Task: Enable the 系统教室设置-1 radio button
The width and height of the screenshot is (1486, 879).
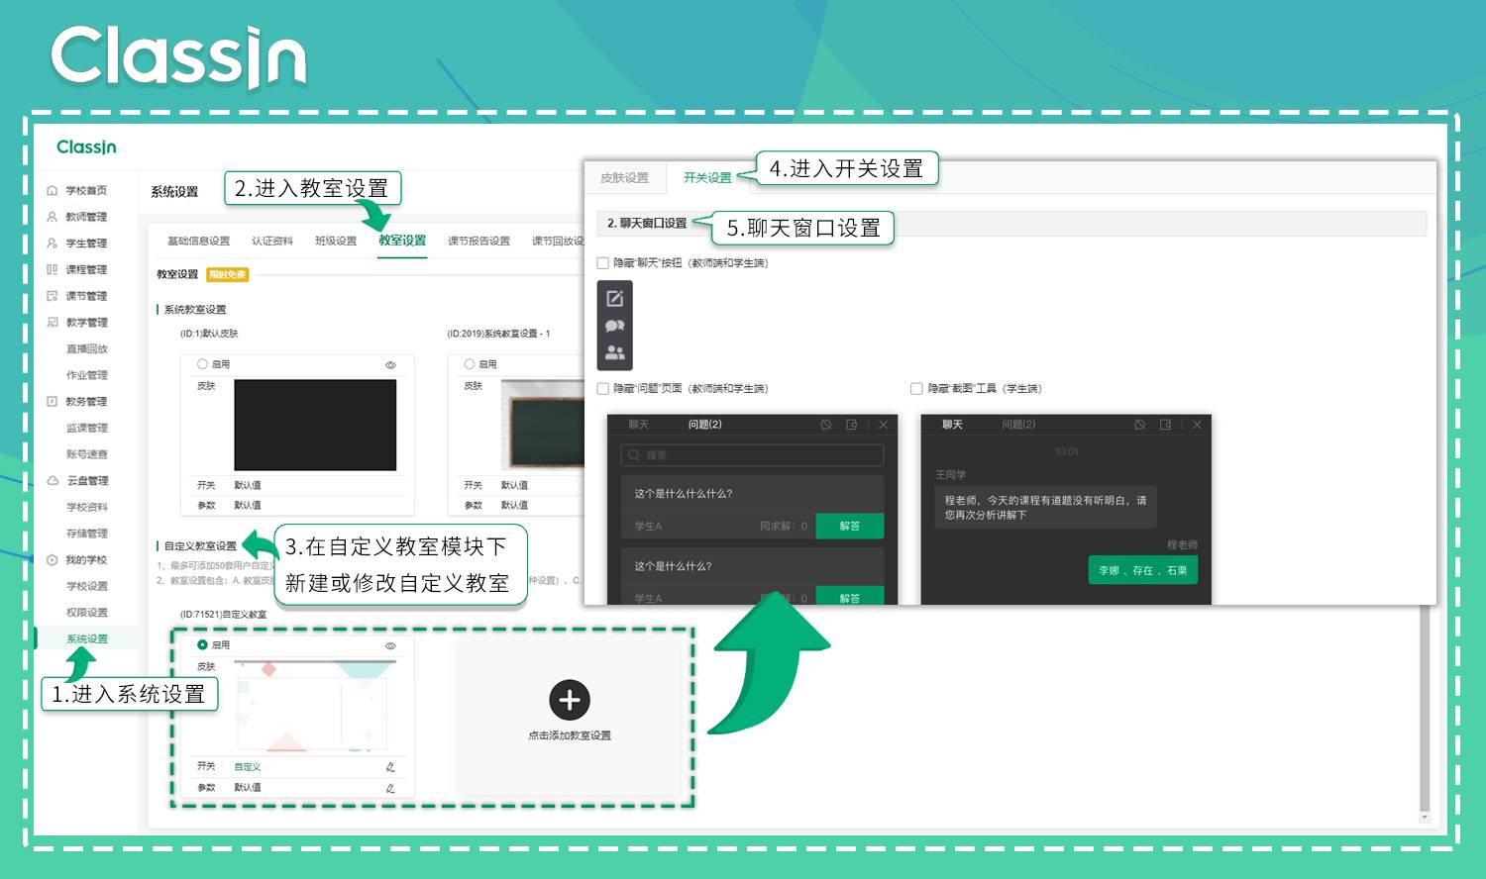Action: [470, 364]
